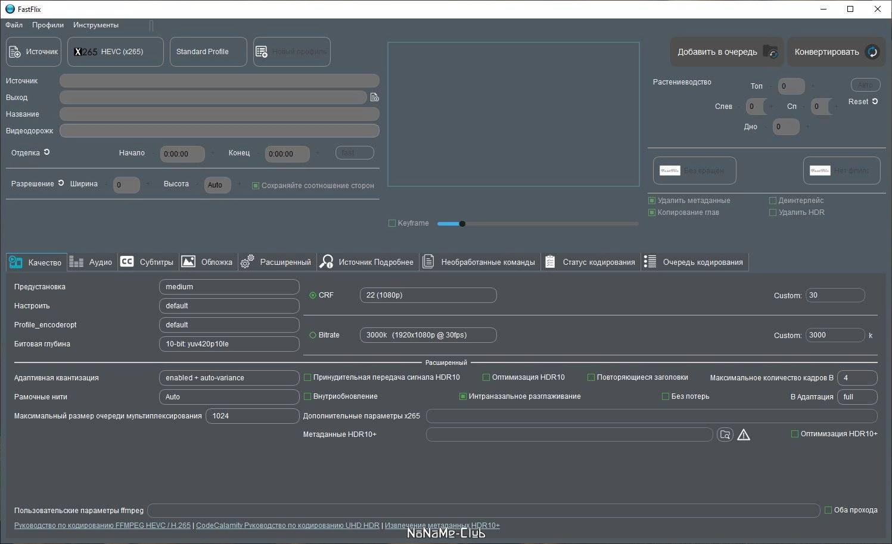This screenshot has height=544, width=892.
Task: Open the Файл menu
Action: tap(14, 25)
